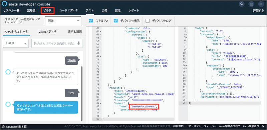Open the 利用規約 footer link
This screenshot has width=267, height=130.
click(x=178, y=126)
